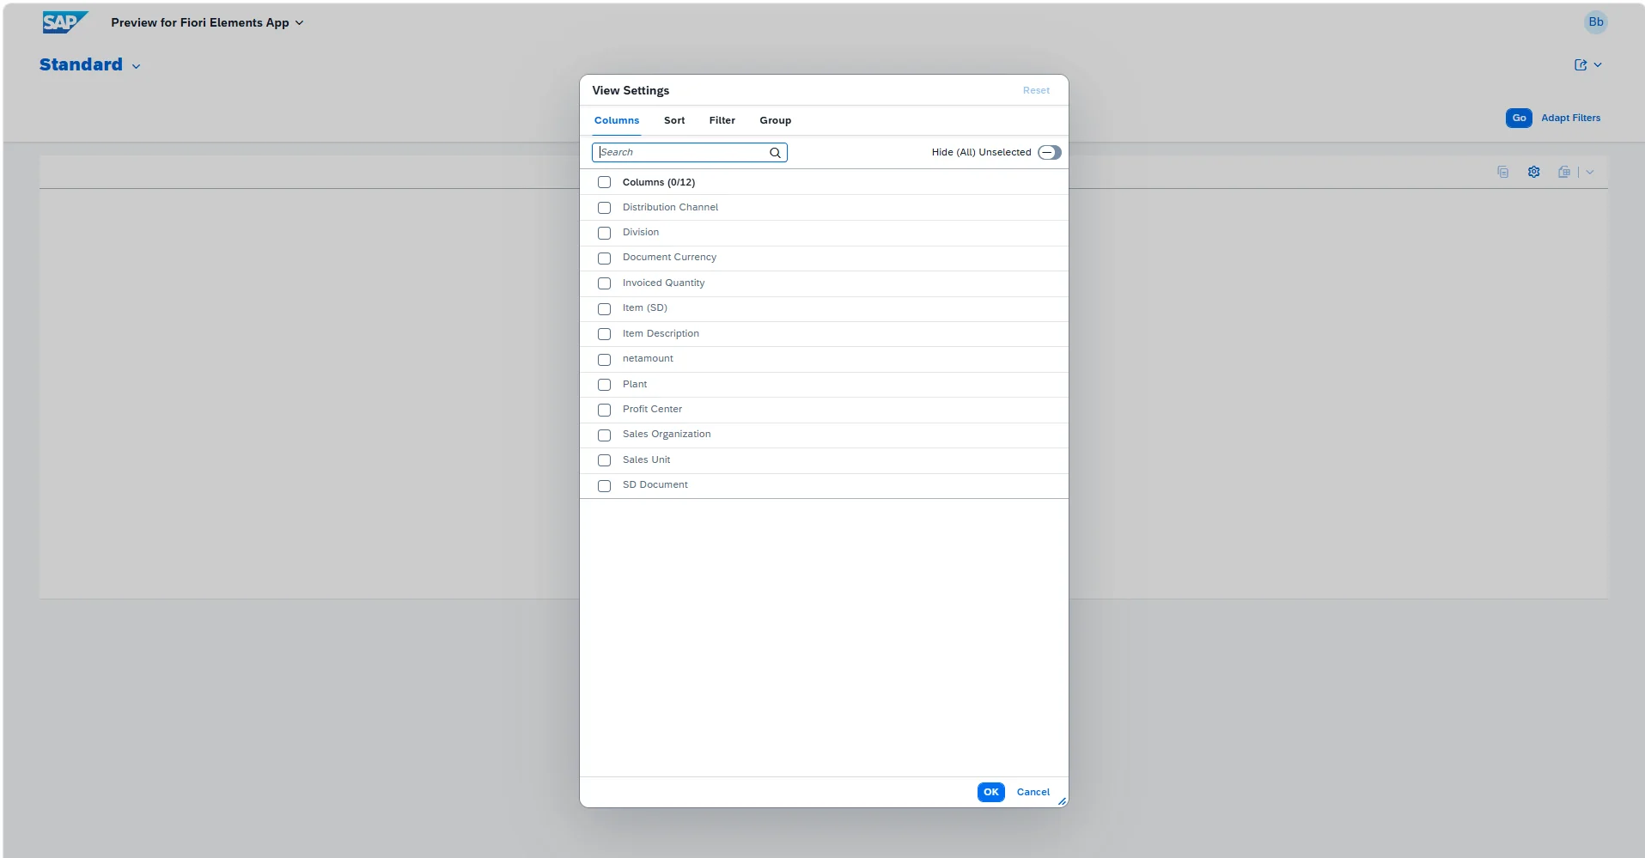
Task: Open Preview for Fiori Elements App menu
Action: pos(207,23)
